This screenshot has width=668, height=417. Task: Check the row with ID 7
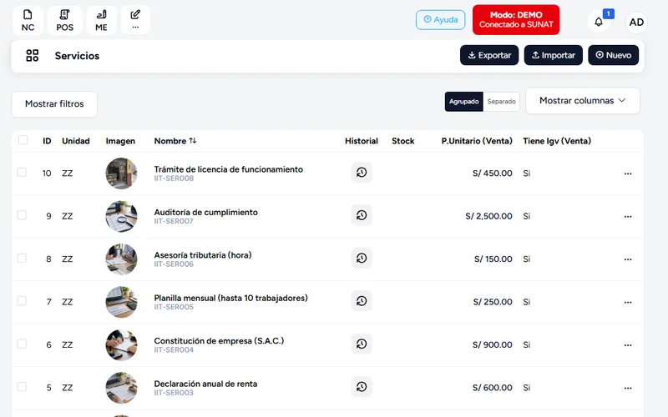pyautogui.click(x=22, y=301)
